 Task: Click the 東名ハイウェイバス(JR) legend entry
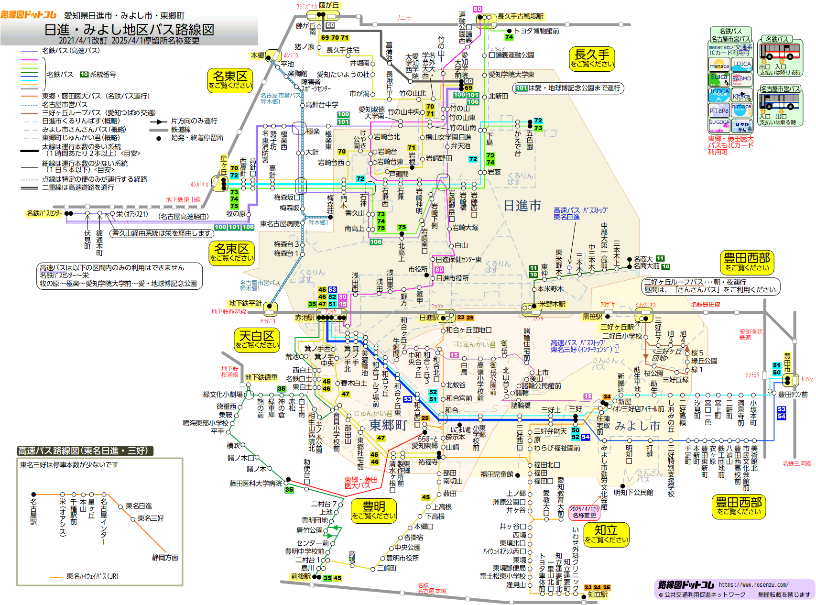coord(92,576)
